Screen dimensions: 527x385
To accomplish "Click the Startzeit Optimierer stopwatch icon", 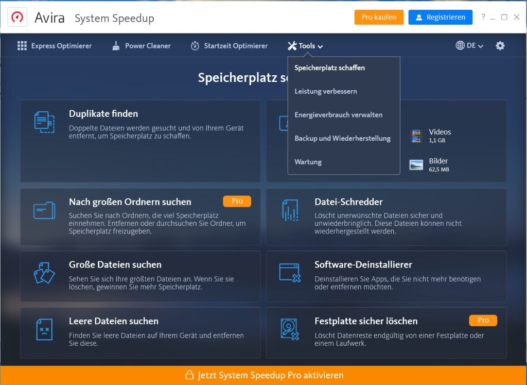I will pos(195,46).
